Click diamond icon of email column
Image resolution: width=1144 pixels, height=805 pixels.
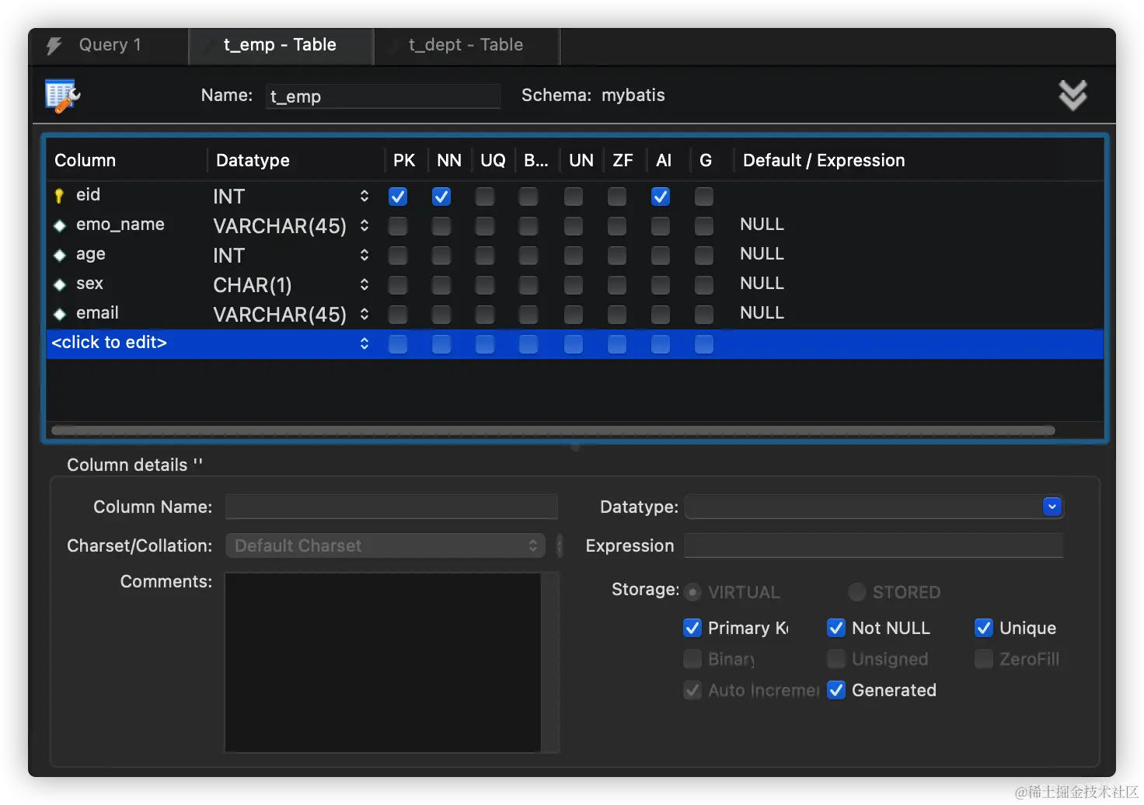[x=60, y=314]
